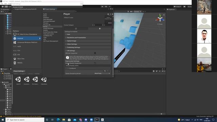Open Stereo Rendering Mode dropdown
The width and height of the screenshot is (217, 122).
(x=102, y=74)
